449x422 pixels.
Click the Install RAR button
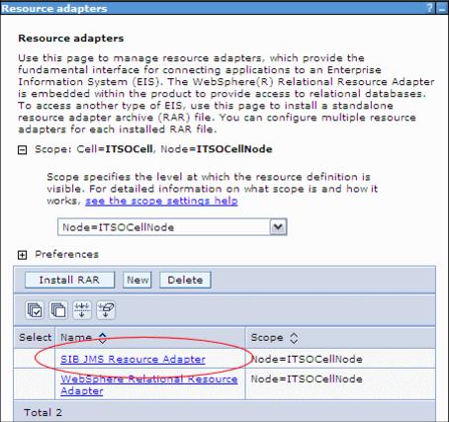coord(69,280)
